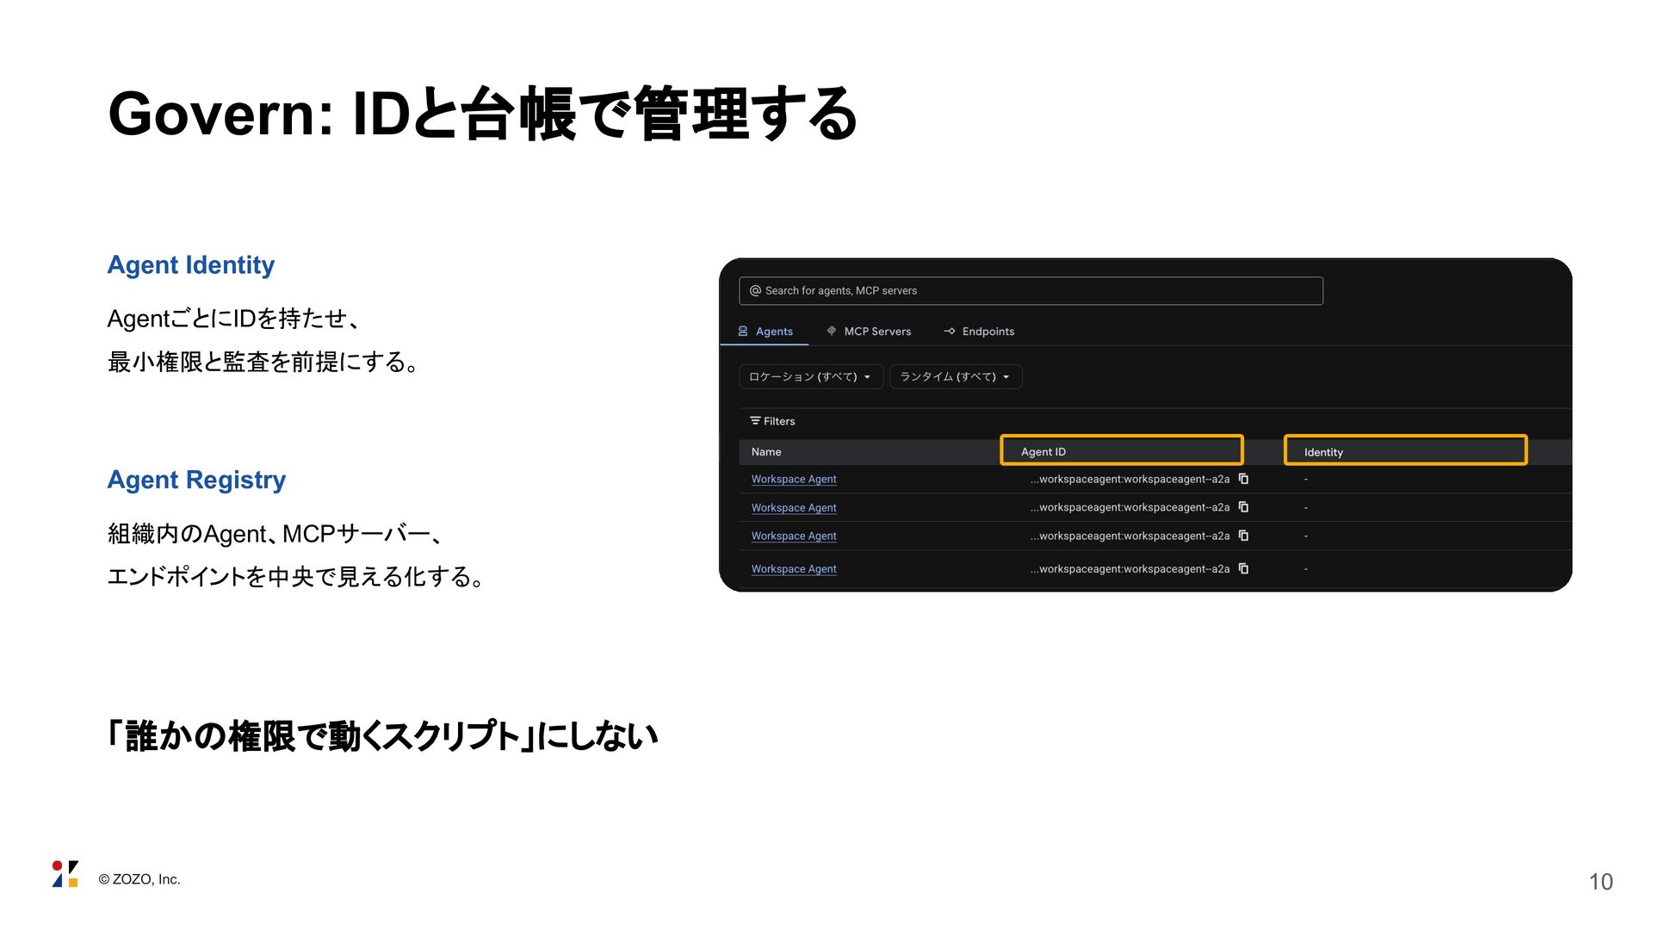The image size is (1653, 930).
Task: Copy Agent ID in third Workspace Agent row
Action: tap(1243, 536)
